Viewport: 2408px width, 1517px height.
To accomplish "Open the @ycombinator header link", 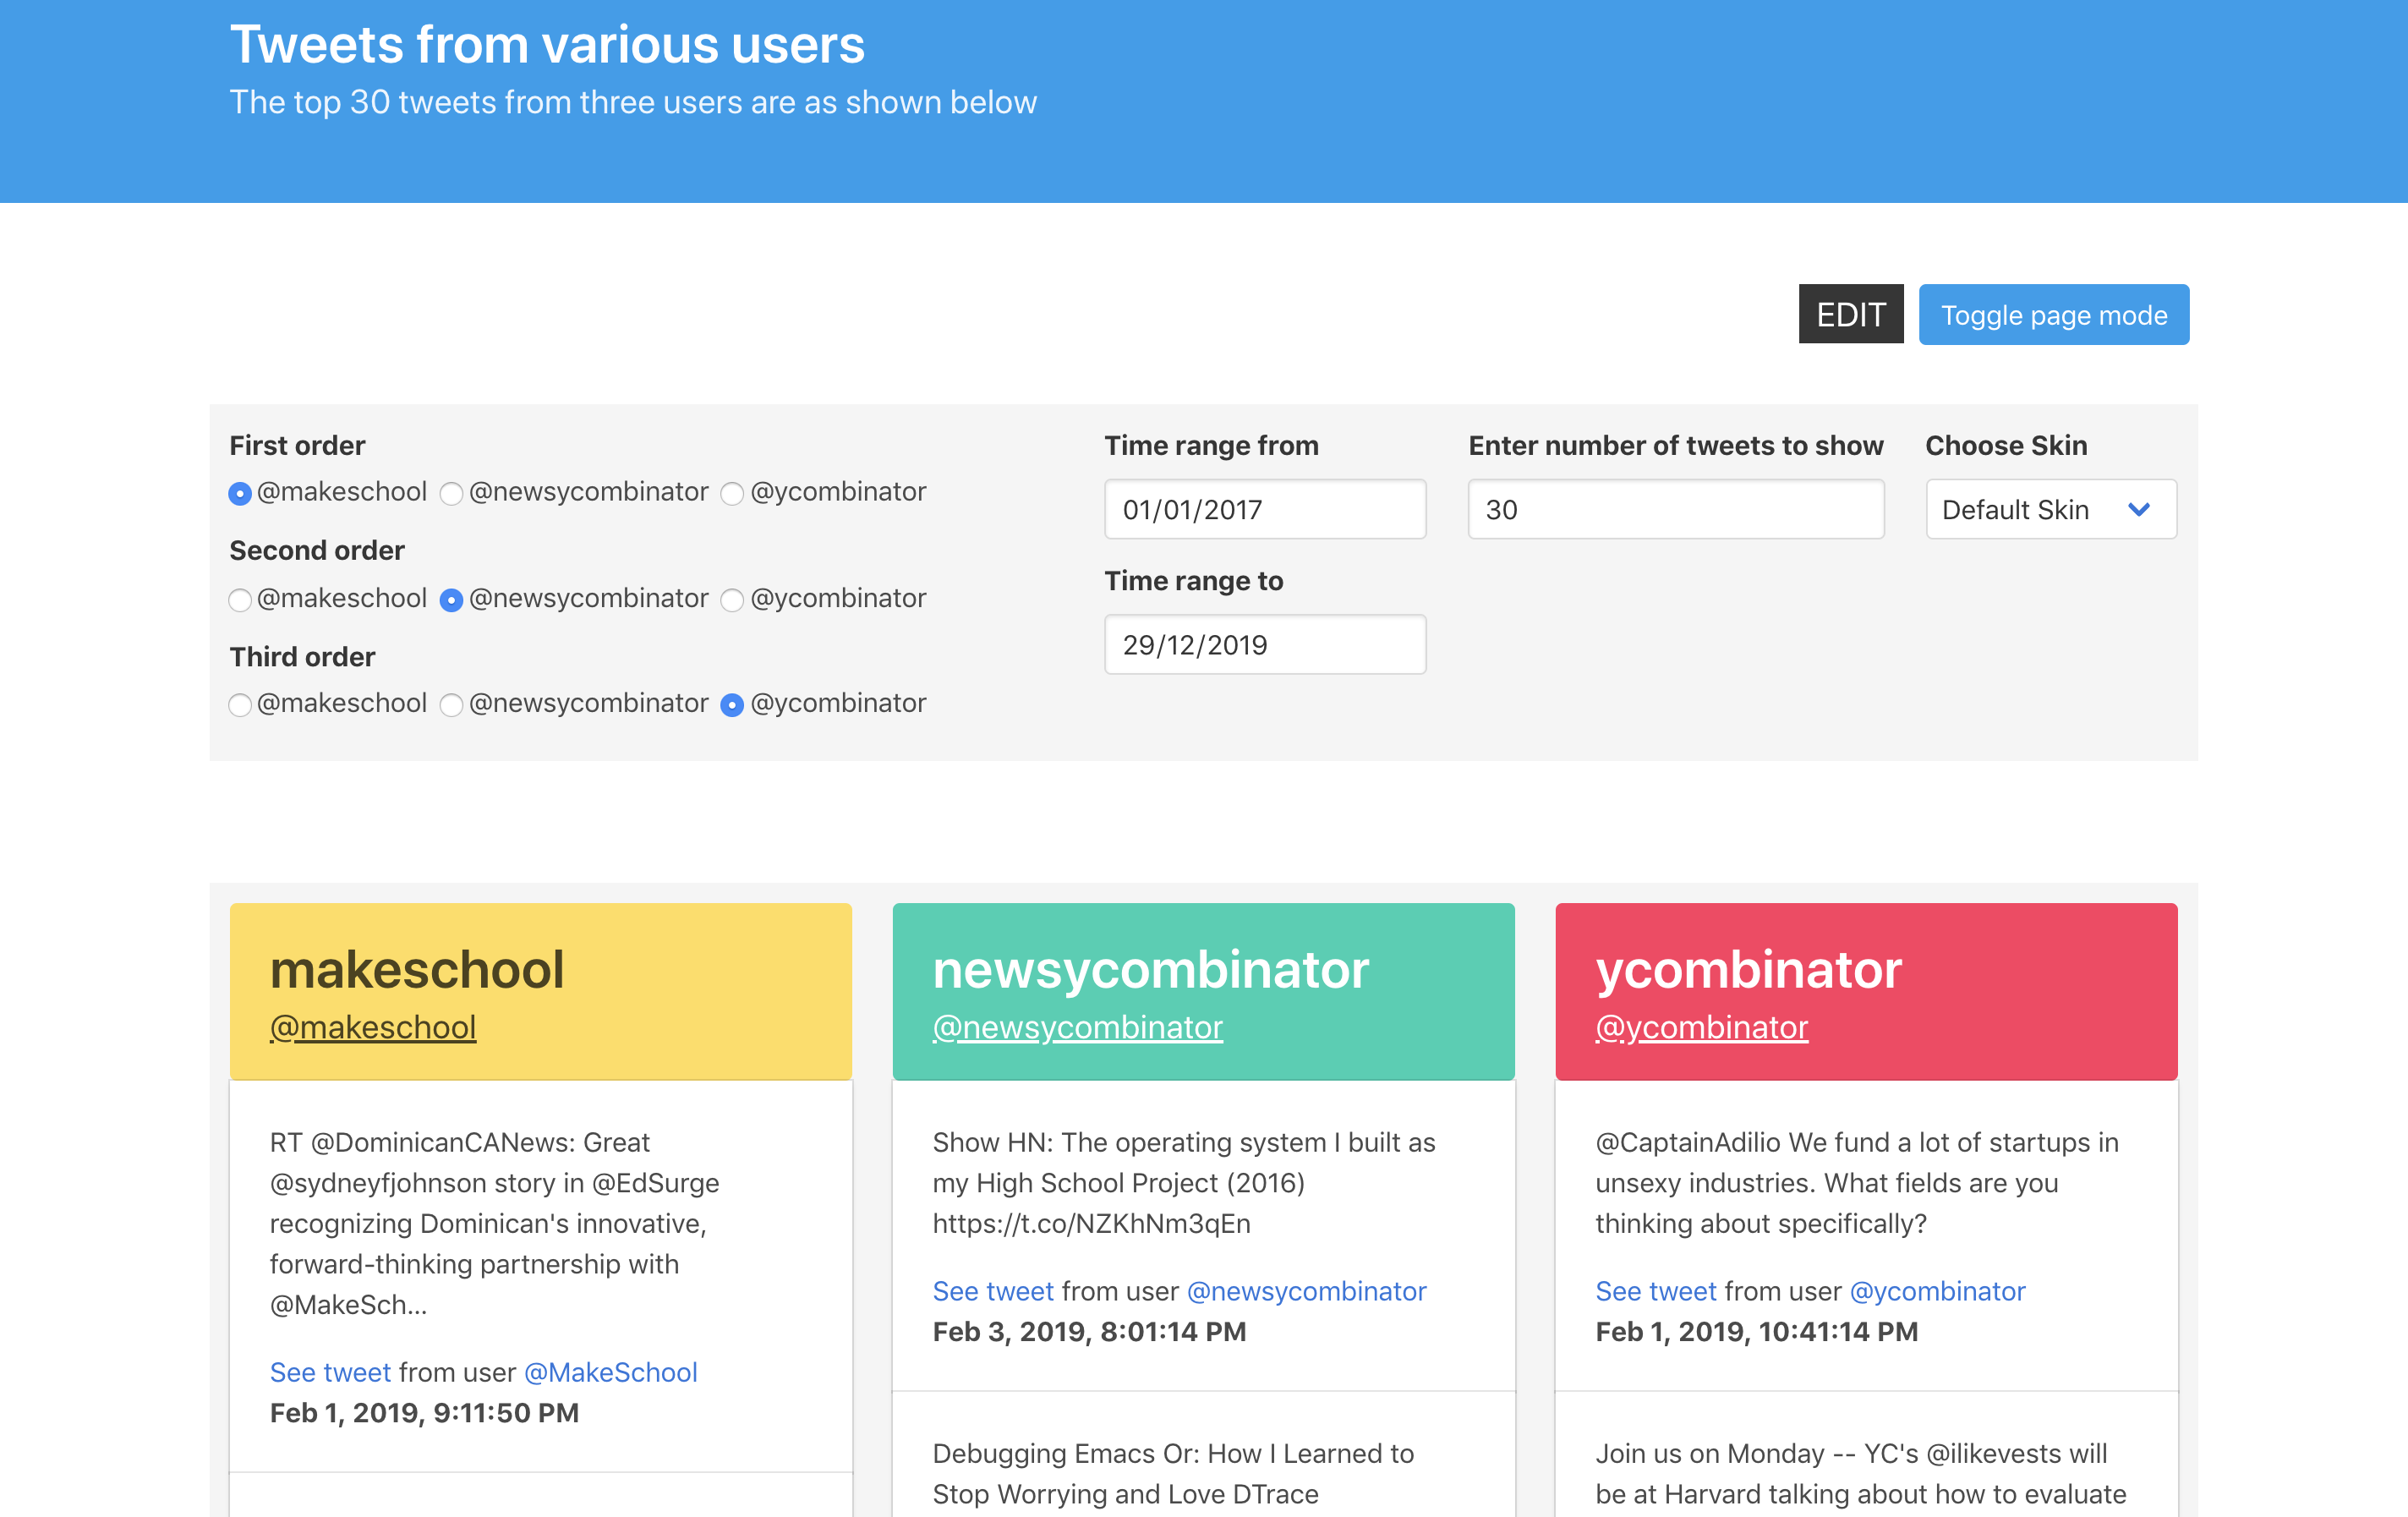I will tap(1701, 1027).
